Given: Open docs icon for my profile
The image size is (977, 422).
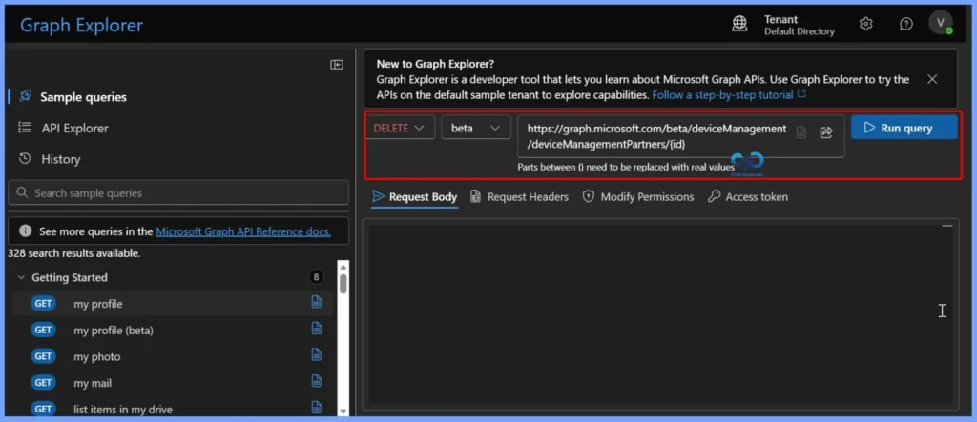Looking at the screenshot, I should (x=317, y=303).
